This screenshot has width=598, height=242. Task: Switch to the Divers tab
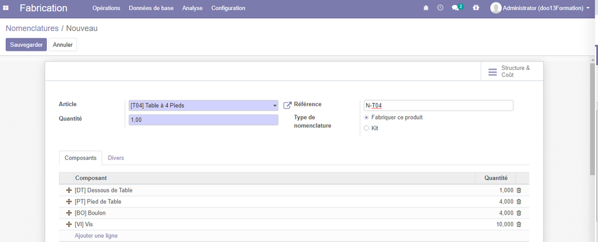pyautogui.click(x=116, y=158)
